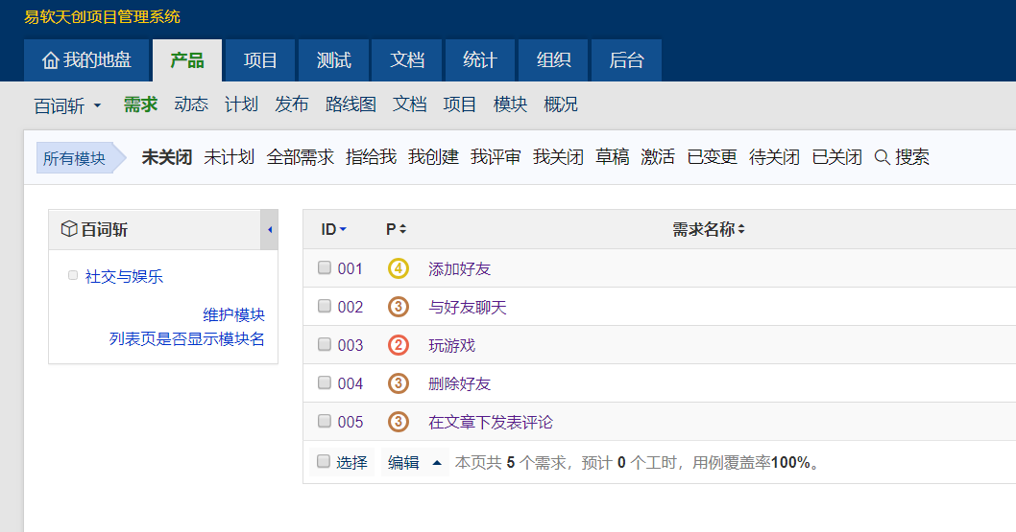Open requirement 在文章下发表评论
Image resolution: width=1016 pixels, height=532 pixels.
(x=491, y=422)
